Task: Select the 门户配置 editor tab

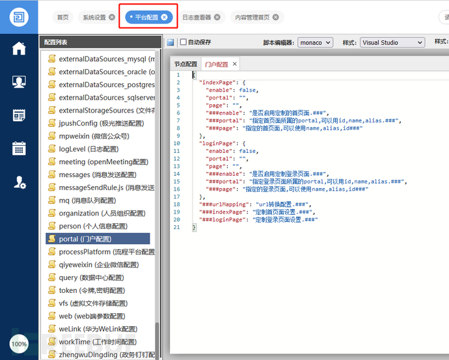Action: tap(217, 64)
